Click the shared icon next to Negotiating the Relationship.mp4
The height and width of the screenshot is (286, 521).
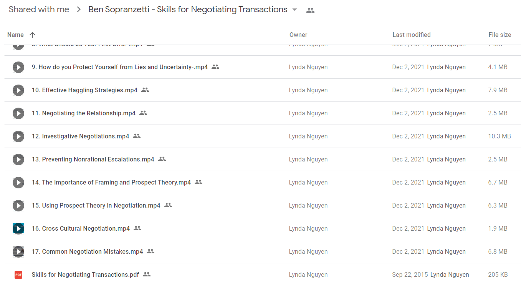point(143,113)
